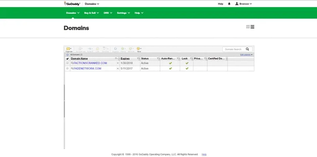Open filter on Domain Name column
Viewport: 317px width, 157px height.
(116, 58)
